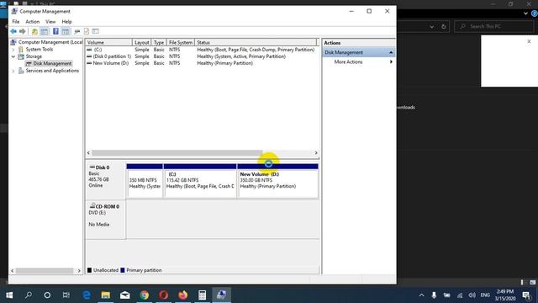Open the Help menu

(67, 22)
